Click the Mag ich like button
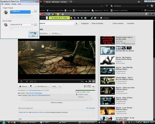Image resolution: width=155 pixels, height=124 pixels. 23,86
